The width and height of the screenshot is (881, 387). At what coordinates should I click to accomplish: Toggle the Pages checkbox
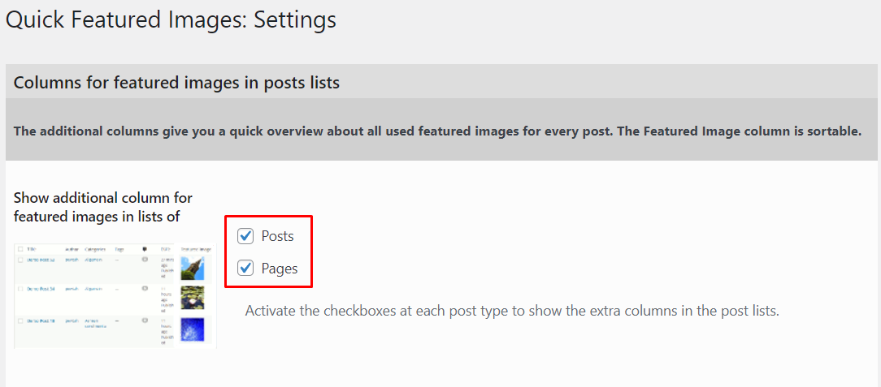point(245,269)
